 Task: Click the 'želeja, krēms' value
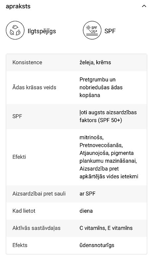click(95, 62)
